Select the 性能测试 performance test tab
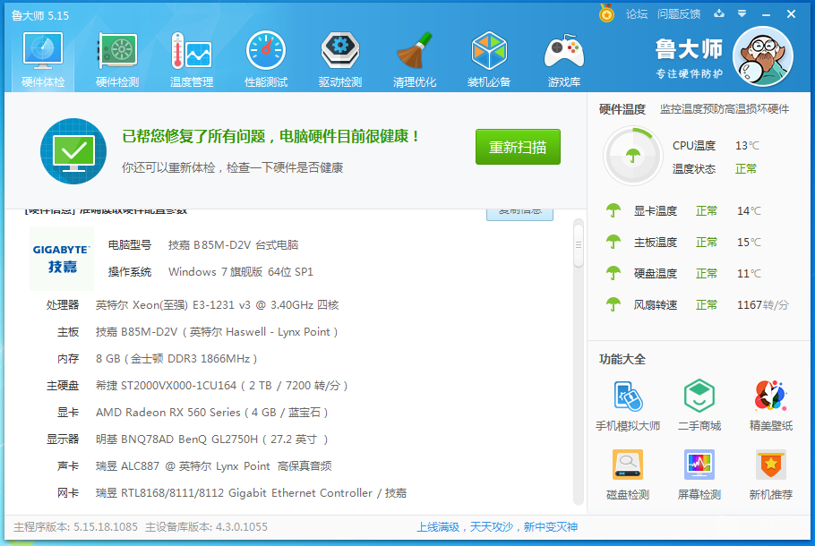Image resolution: width=815 pixels, height=546 pixels. [x=266, y=60]
